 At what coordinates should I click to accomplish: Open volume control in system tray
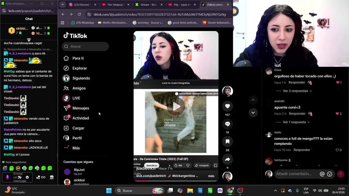320,191
